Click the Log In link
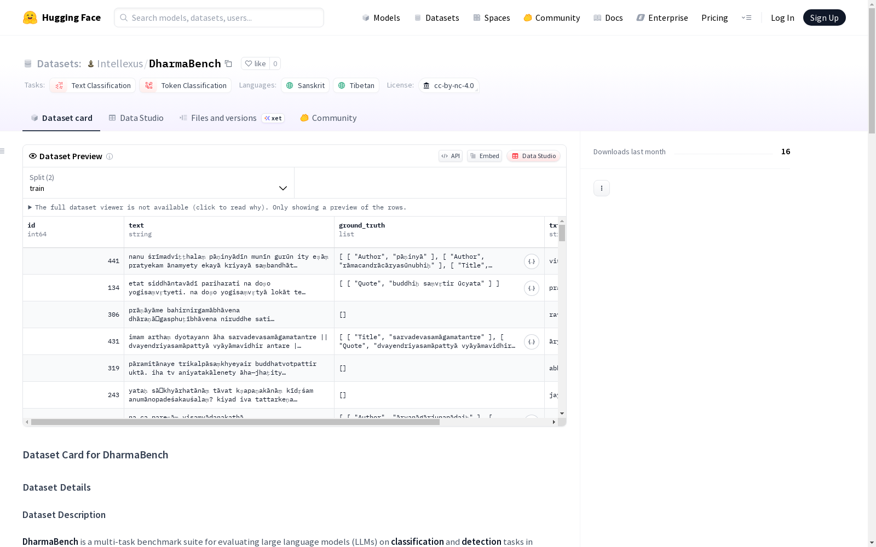The image size is (876, 547). 782,18
